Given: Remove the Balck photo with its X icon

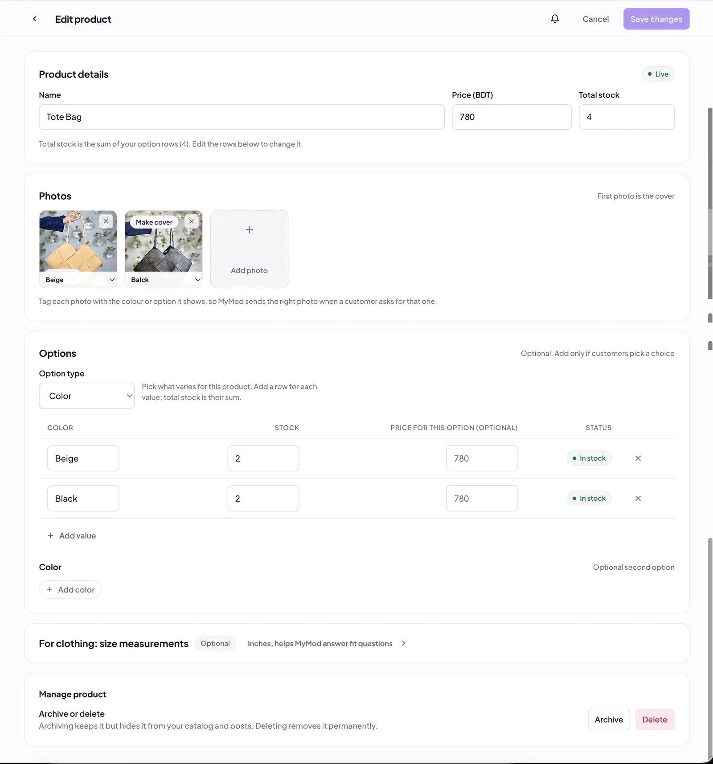Looking at the screenshot, I should pyautogui.click(x=192, y=221).
